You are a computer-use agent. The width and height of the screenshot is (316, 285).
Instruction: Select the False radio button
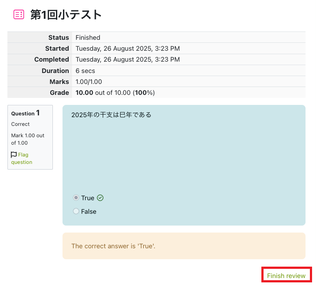tap(76, 212)
